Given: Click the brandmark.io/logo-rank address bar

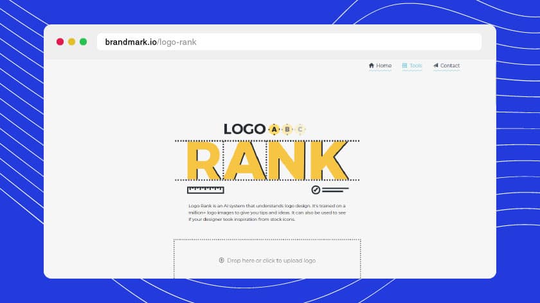Looking at the screenshot, I should pyautogui.click(x=289, y=42).
